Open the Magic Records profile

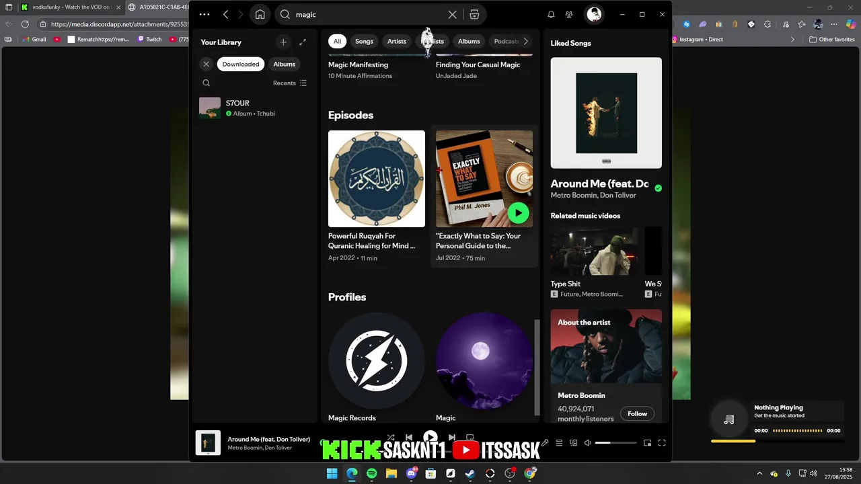pyautogui.click(x=377, y=361)
